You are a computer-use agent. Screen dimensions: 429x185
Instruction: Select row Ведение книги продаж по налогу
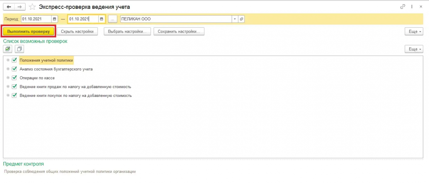point(75,86)
